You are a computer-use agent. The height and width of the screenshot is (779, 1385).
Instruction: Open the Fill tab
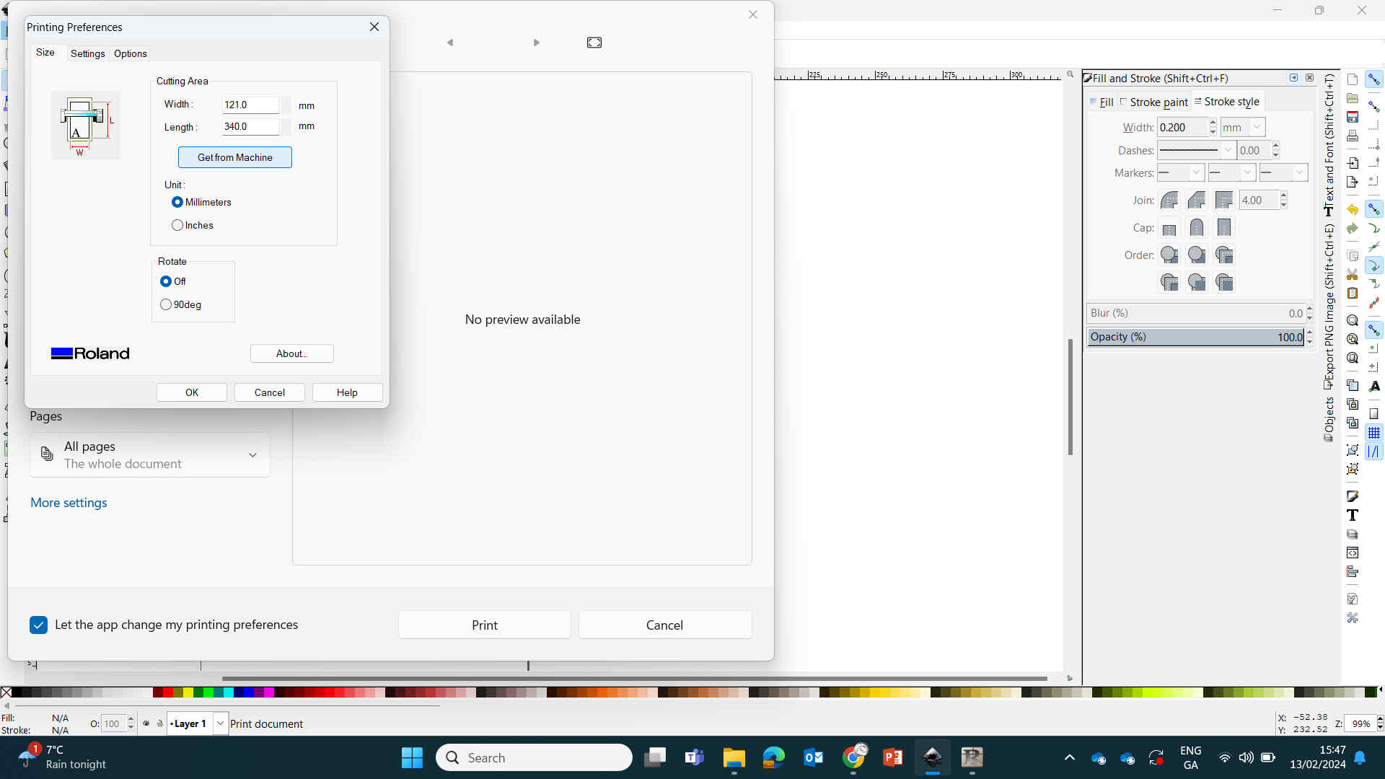(x=1102, y=102)
